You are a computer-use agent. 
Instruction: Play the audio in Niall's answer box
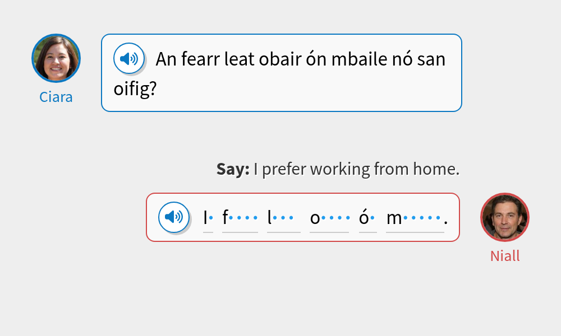pyautogui.click(x=173, y=217)
